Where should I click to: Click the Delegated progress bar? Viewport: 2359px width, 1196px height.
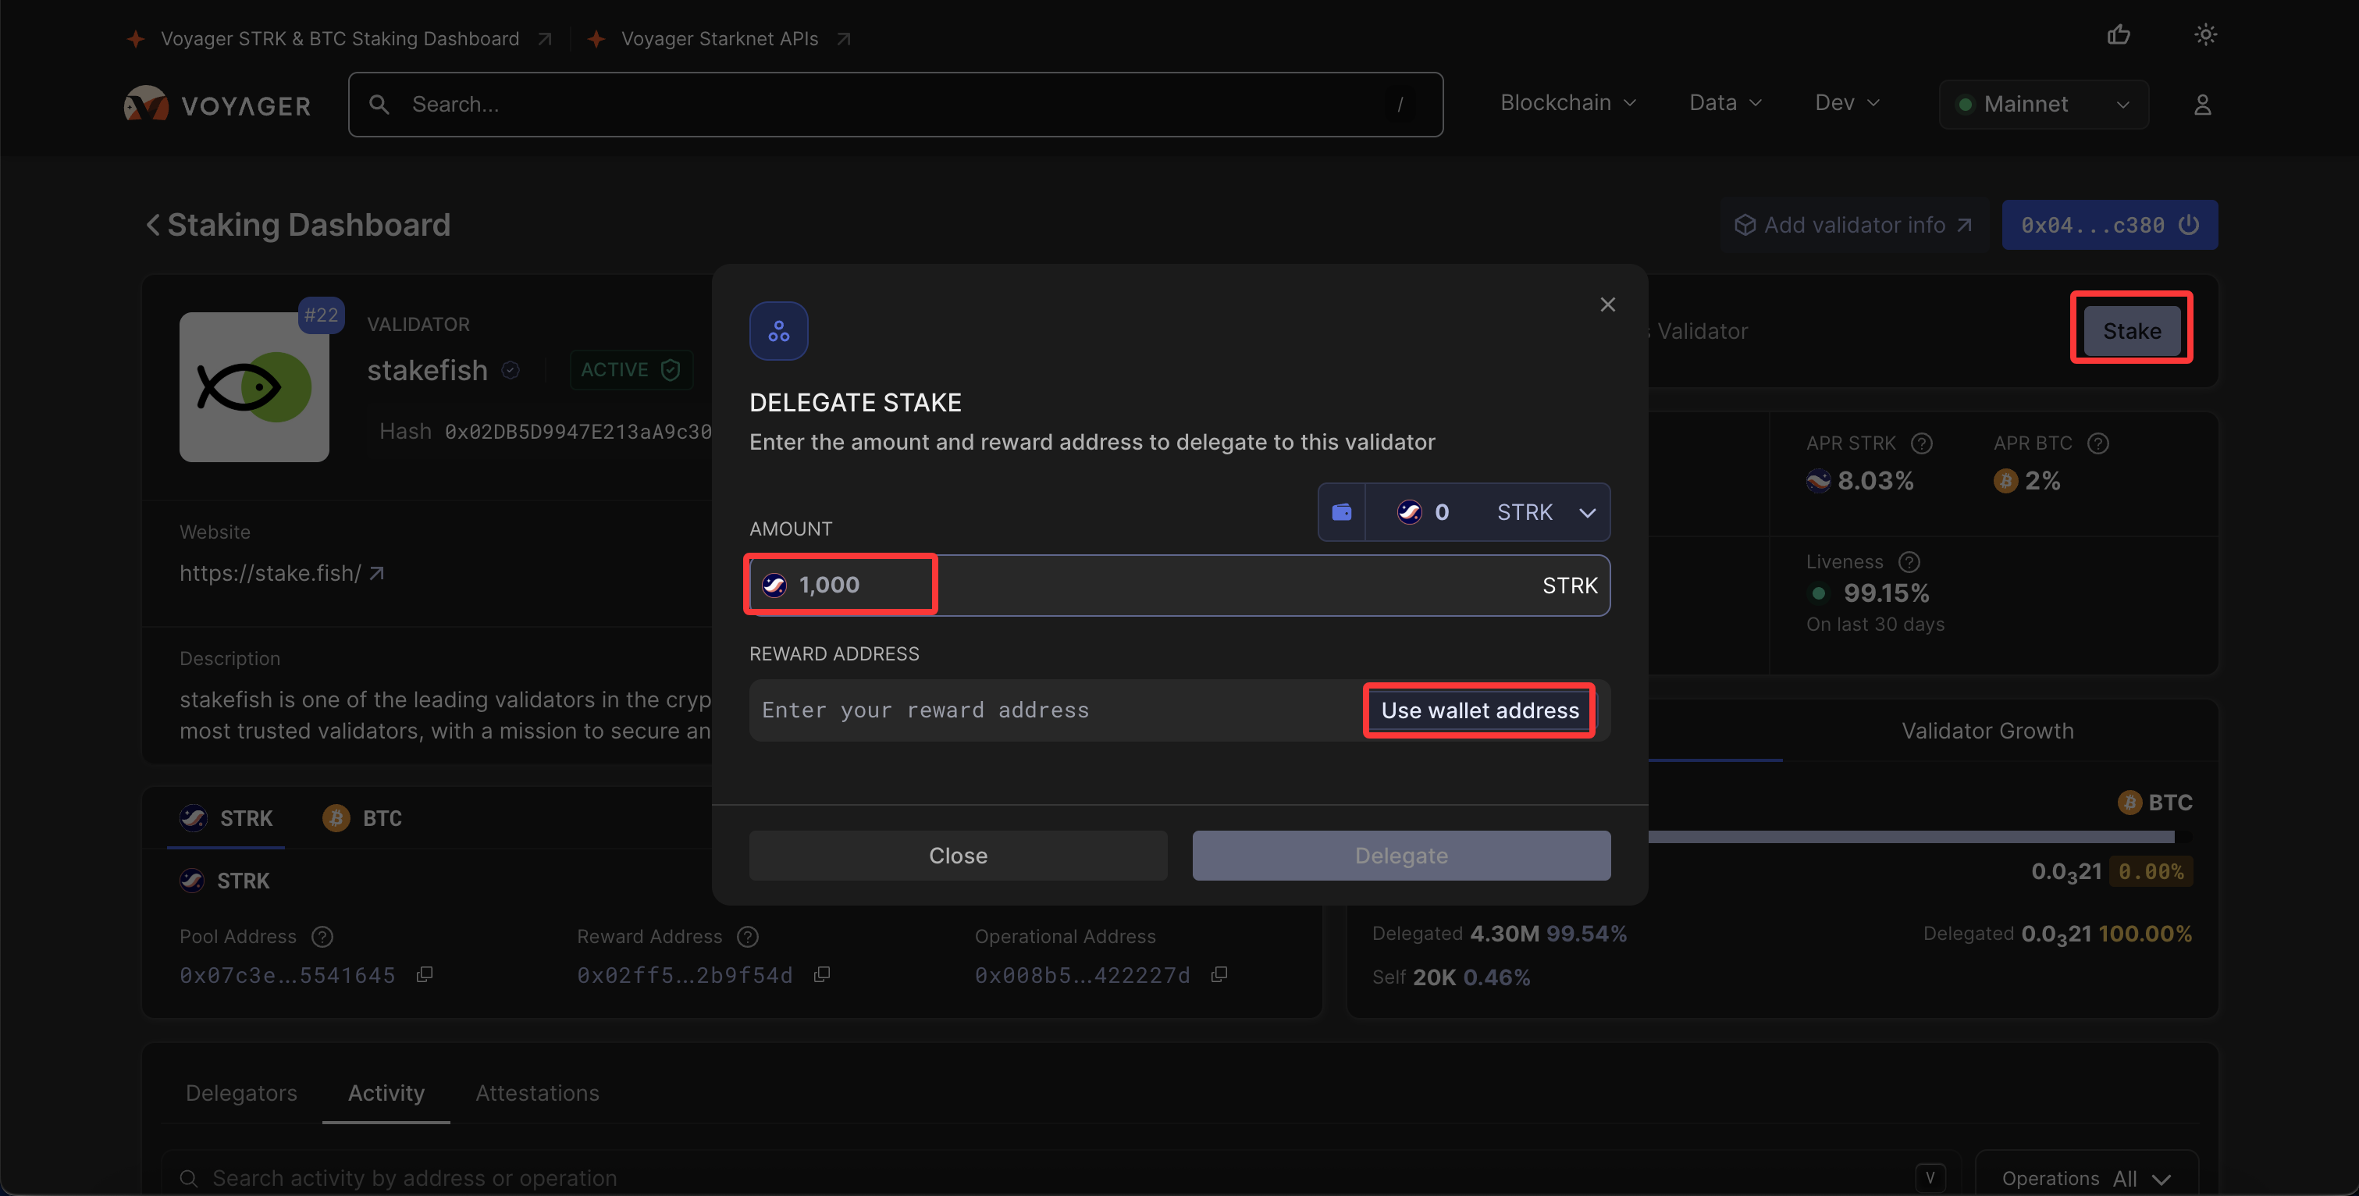1923,838
